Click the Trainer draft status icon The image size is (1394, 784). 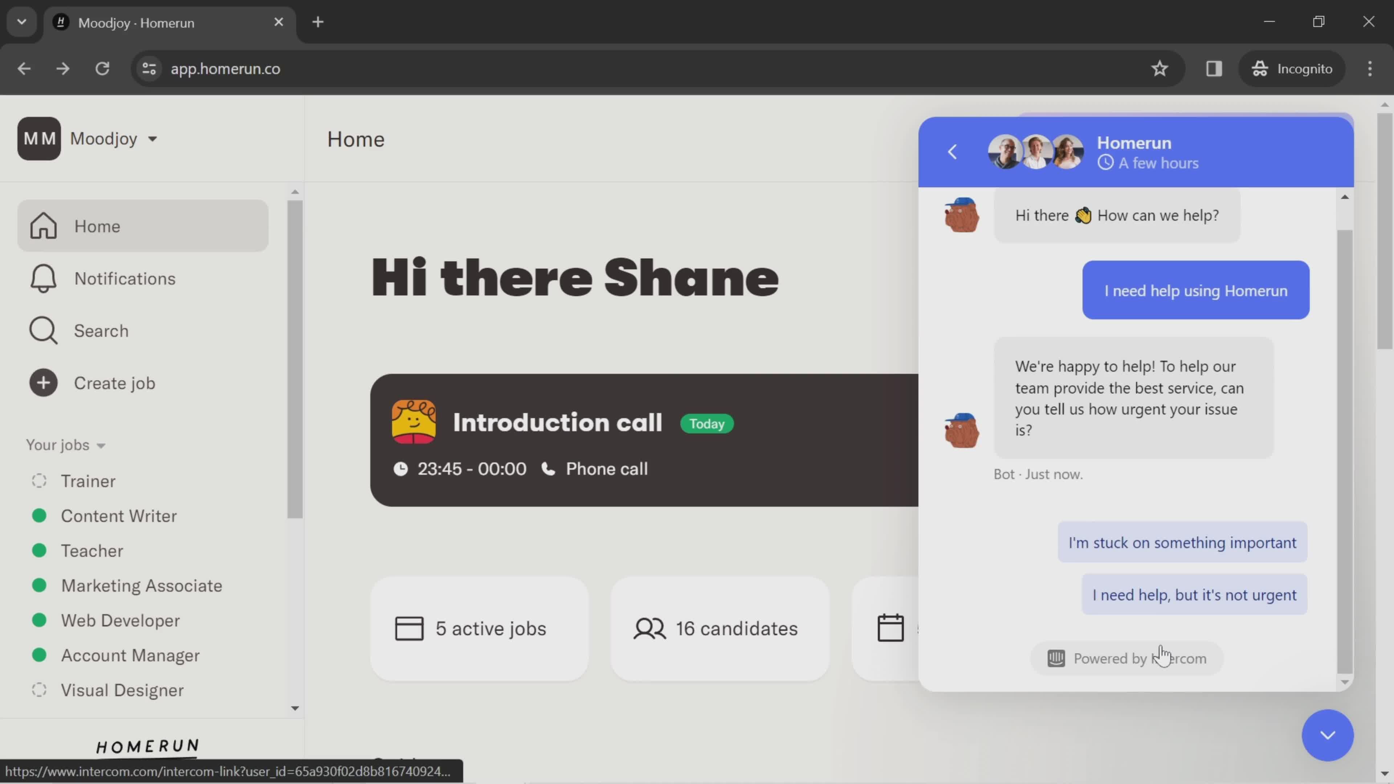click(39, 481)
